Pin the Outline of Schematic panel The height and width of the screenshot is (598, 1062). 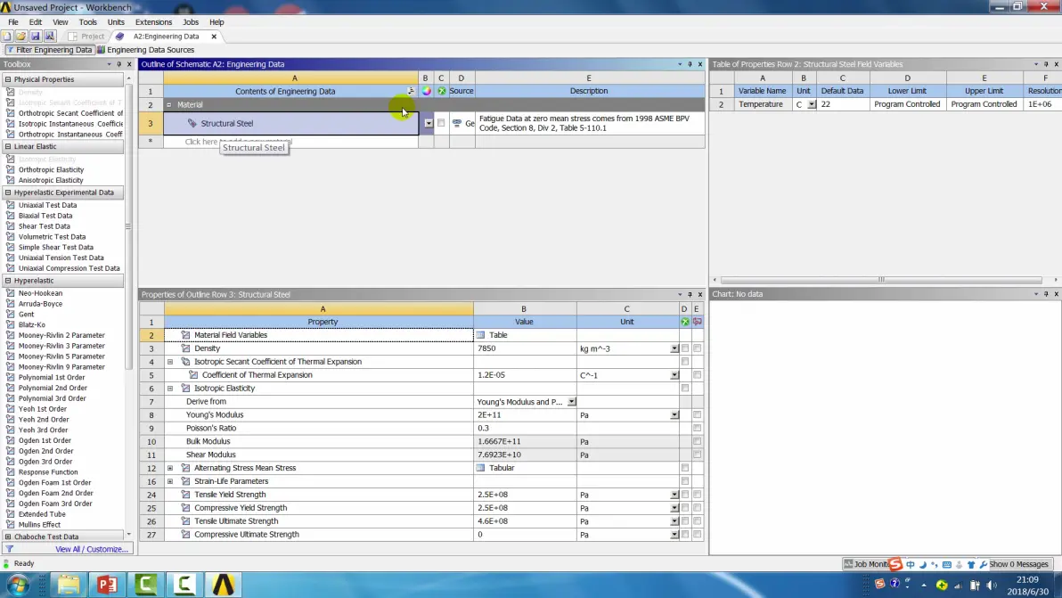[690, 64]
